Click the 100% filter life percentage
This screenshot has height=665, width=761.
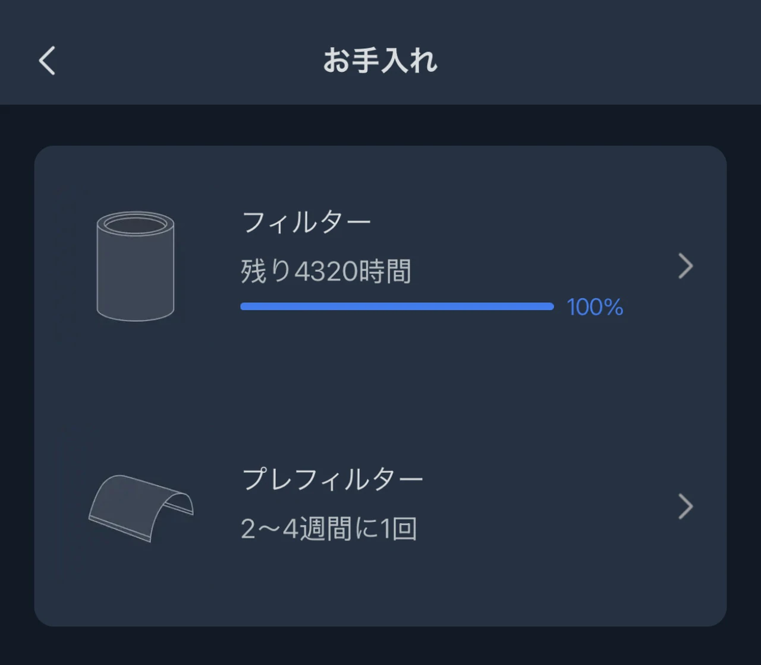coord(595,307)
